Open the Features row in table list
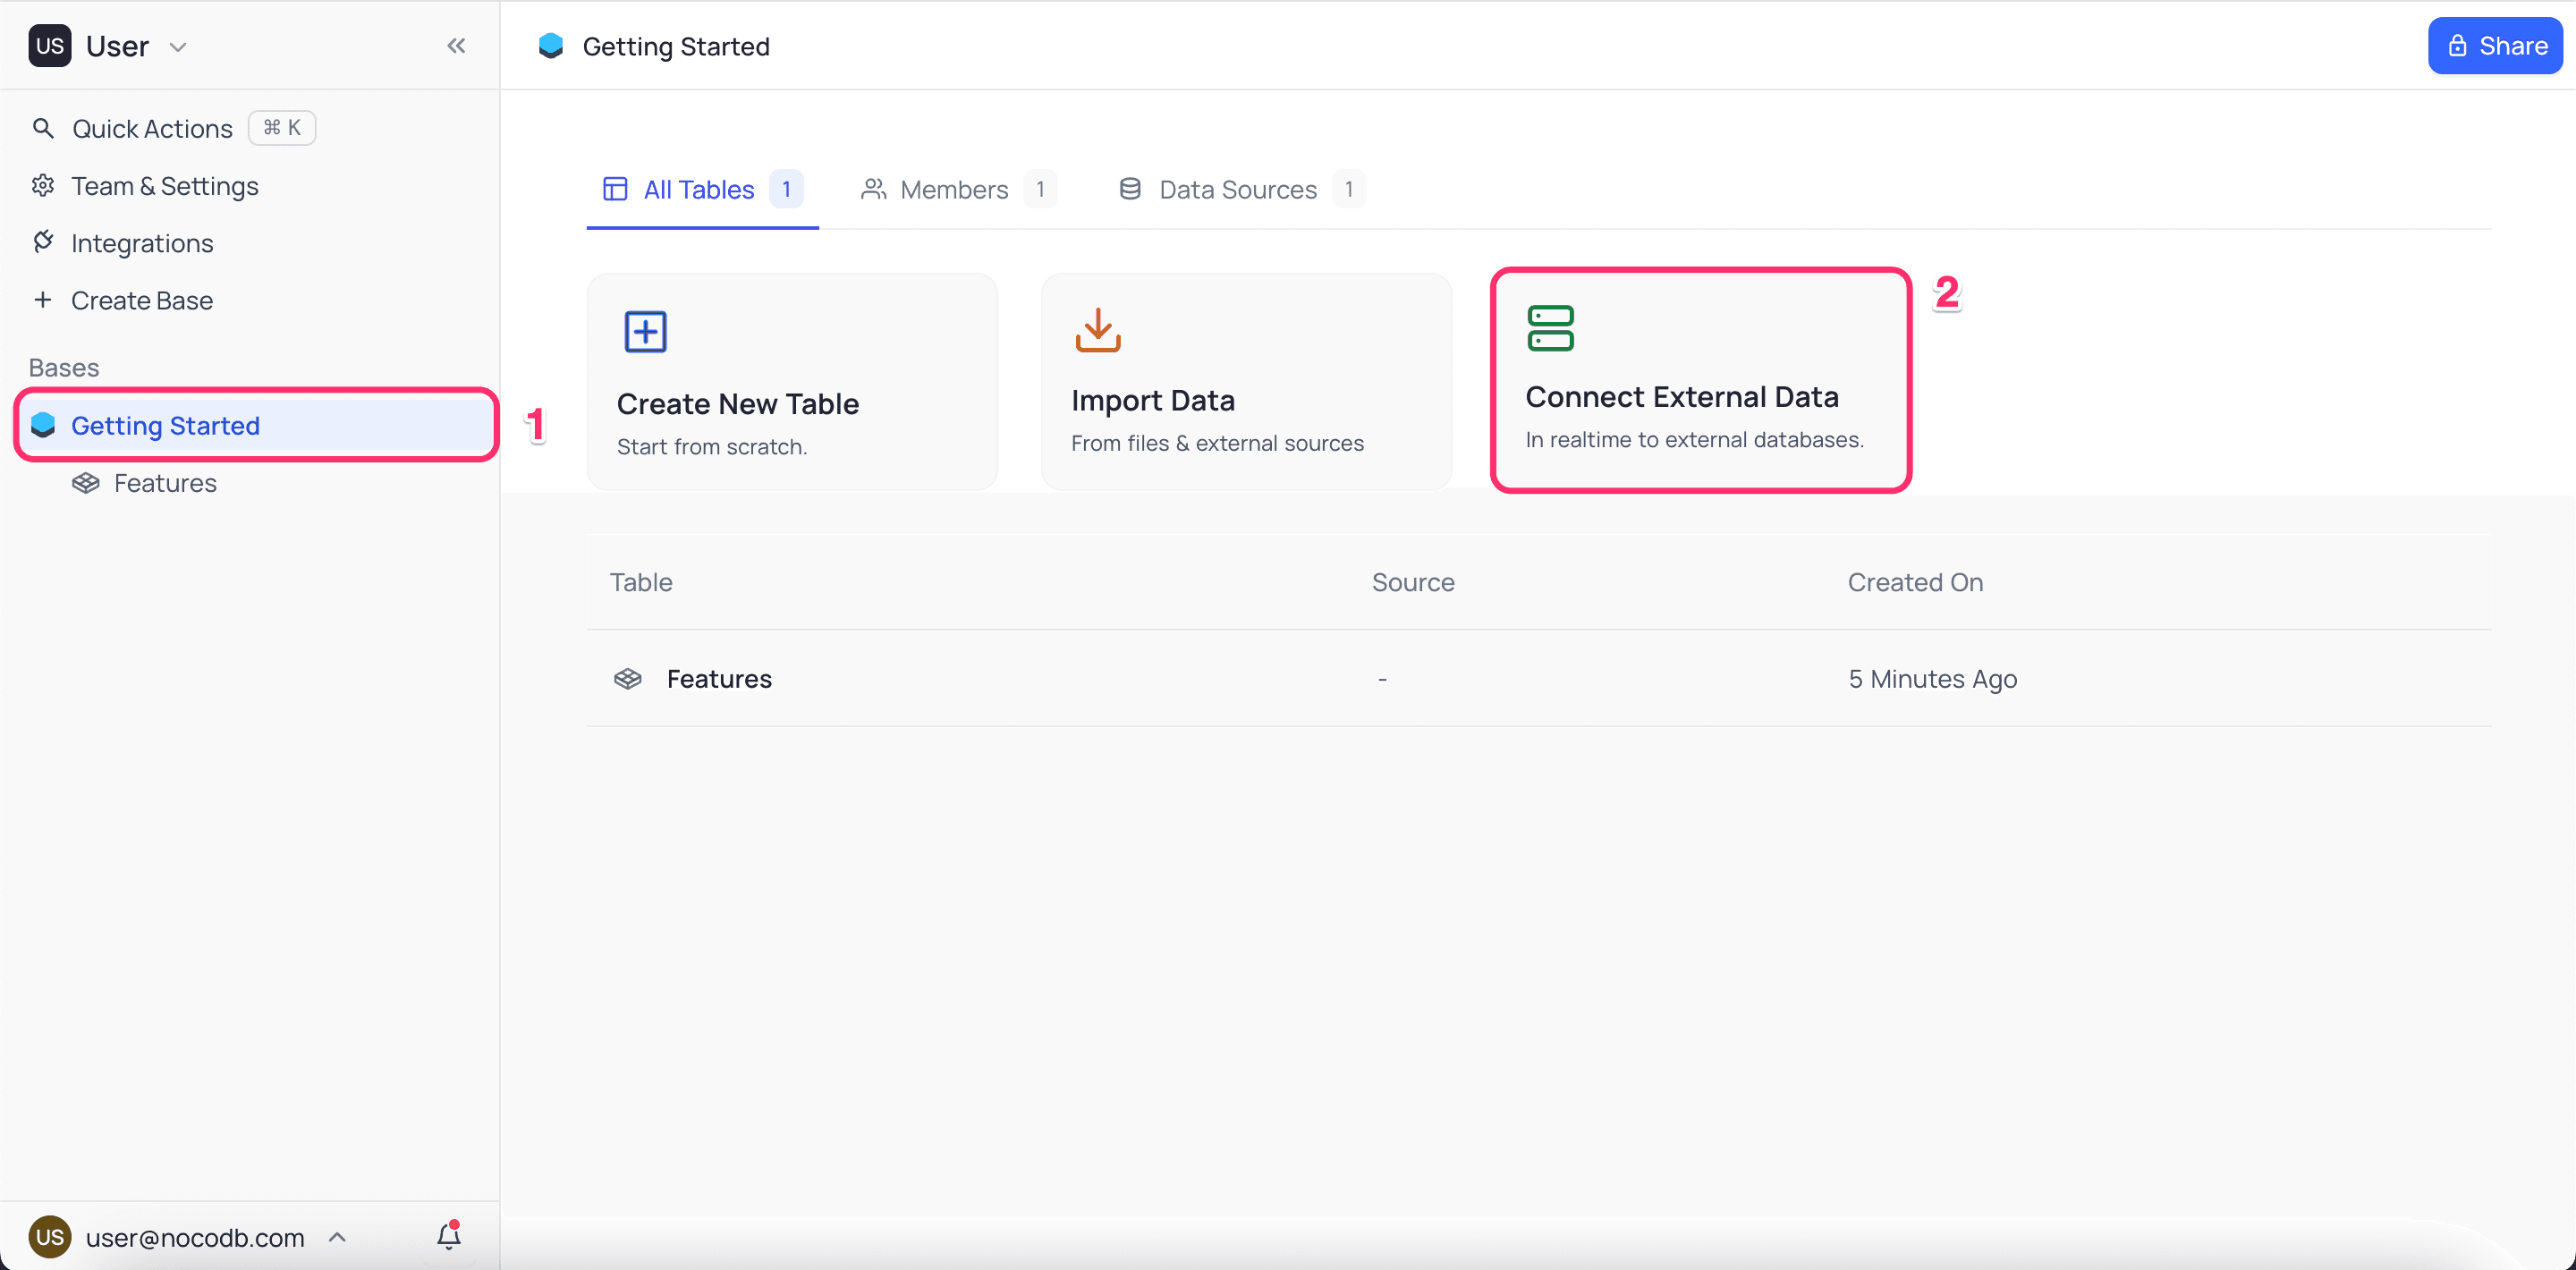The width and height of the screenshot is (2576, 1270). (x=719, y=679)
